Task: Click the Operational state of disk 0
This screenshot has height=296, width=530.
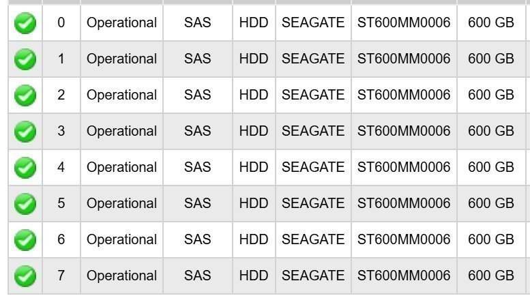Action: 121,23
